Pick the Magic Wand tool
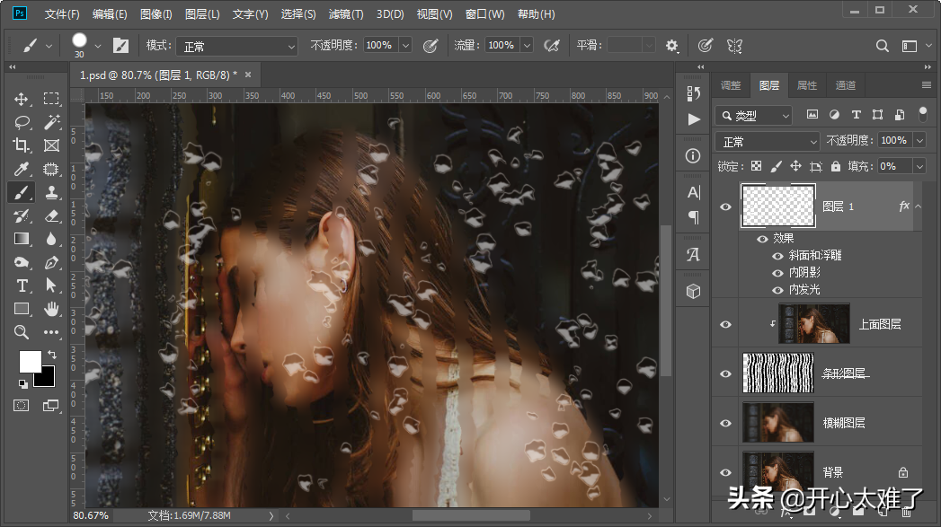The height and width of the screenshot is (527, 941). pyautogui.click(x=51, y=122)
